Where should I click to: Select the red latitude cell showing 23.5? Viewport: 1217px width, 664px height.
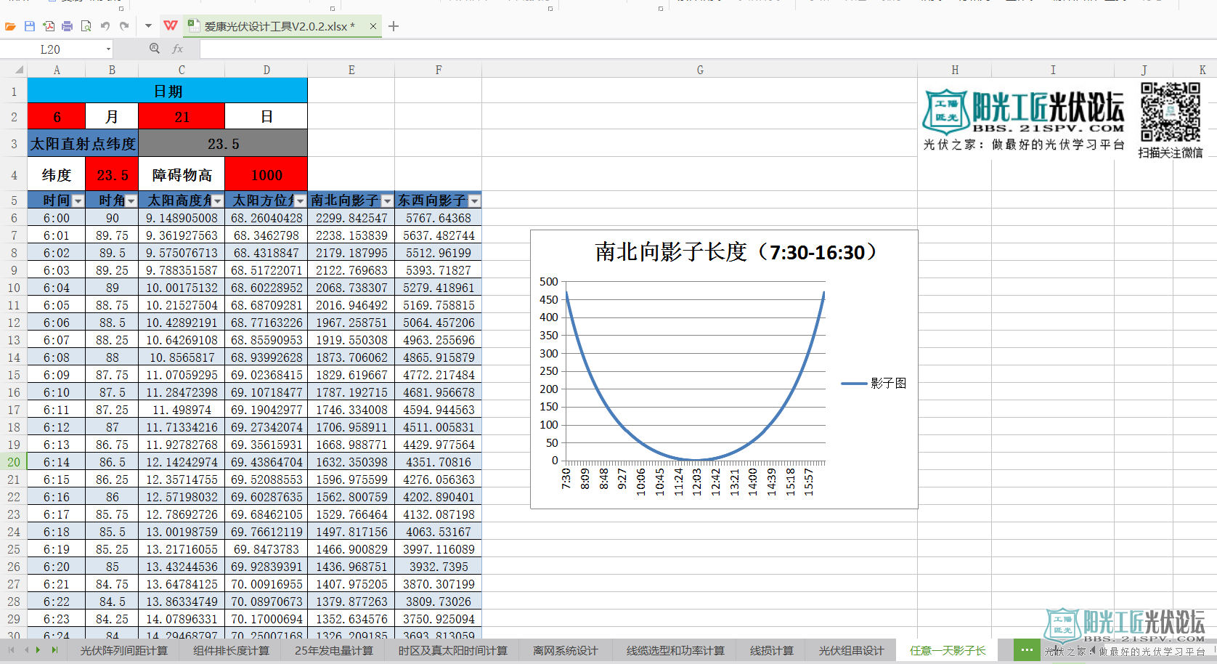point(112,175)
